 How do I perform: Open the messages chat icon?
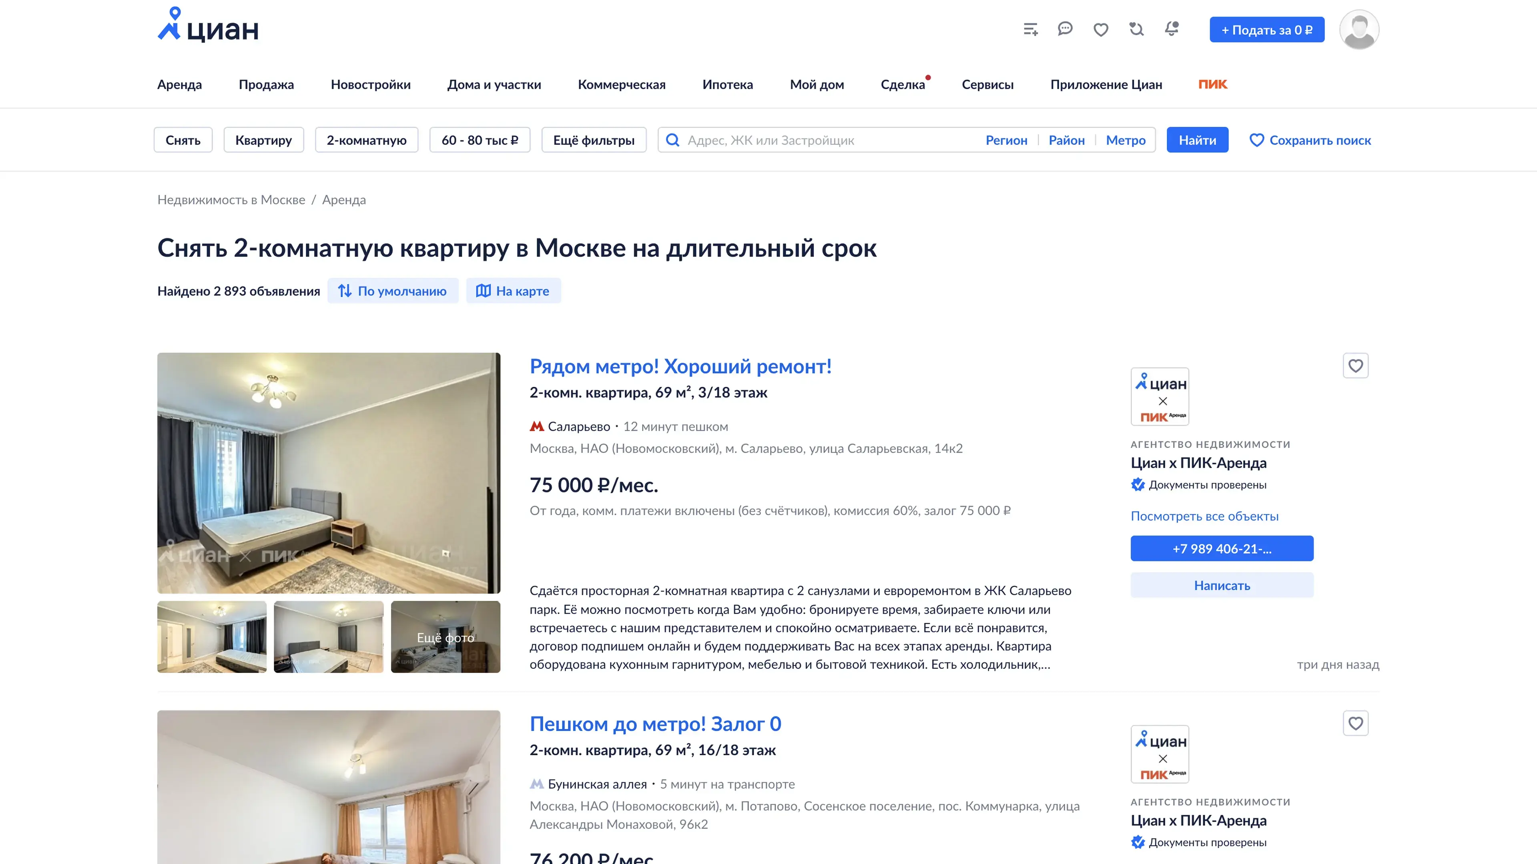click(x=1065, y=29)
